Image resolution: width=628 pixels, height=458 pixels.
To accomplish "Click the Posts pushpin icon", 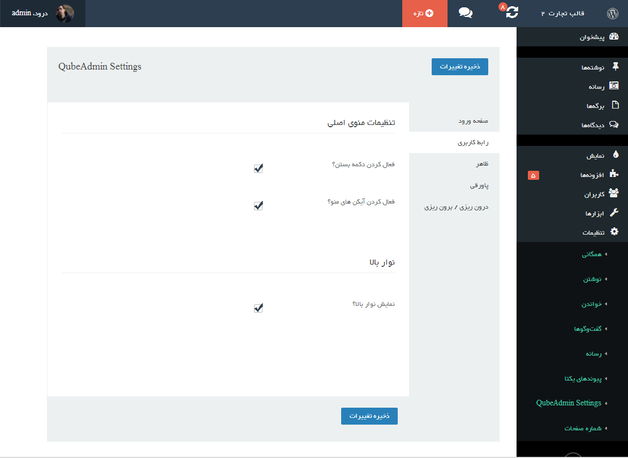I will coord(614,67).
